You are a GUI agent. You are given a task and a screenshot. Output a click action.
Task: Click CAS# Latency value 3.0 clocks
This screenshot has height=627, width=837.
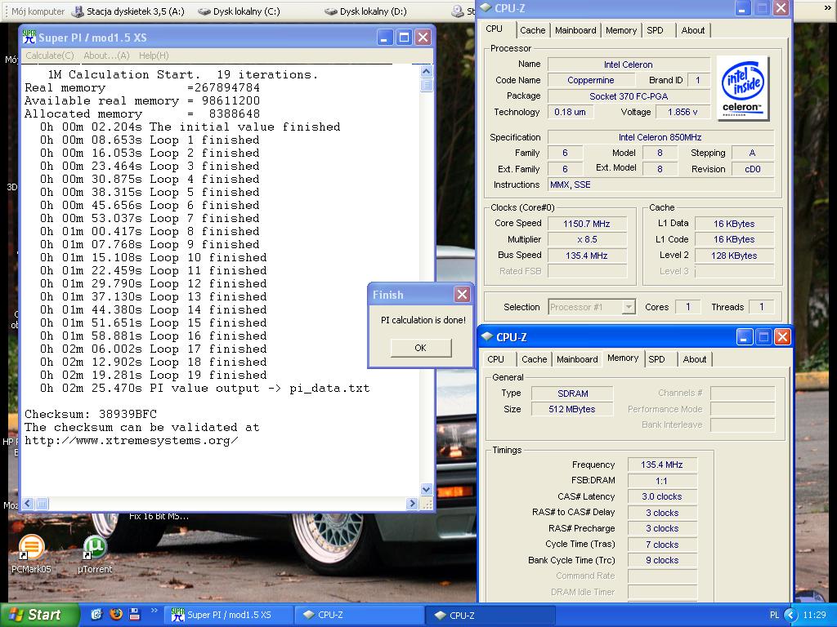(662, 496)
